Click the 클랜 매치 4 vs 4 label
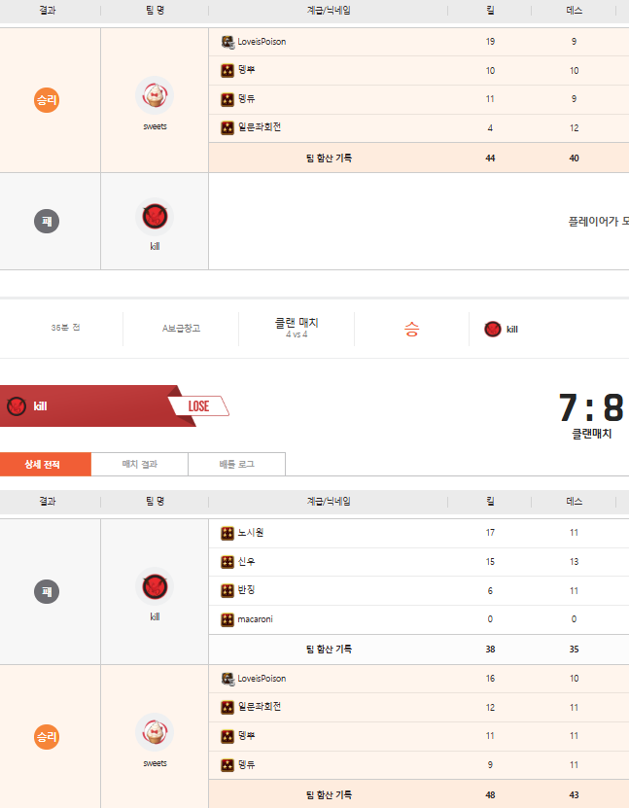 297,328
